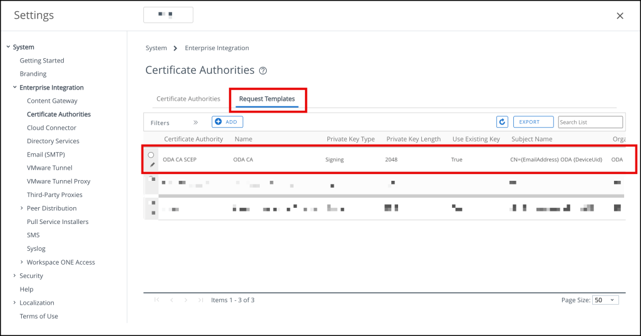Go to the first page of results
The image size is (641, 336).
[157, 300]
